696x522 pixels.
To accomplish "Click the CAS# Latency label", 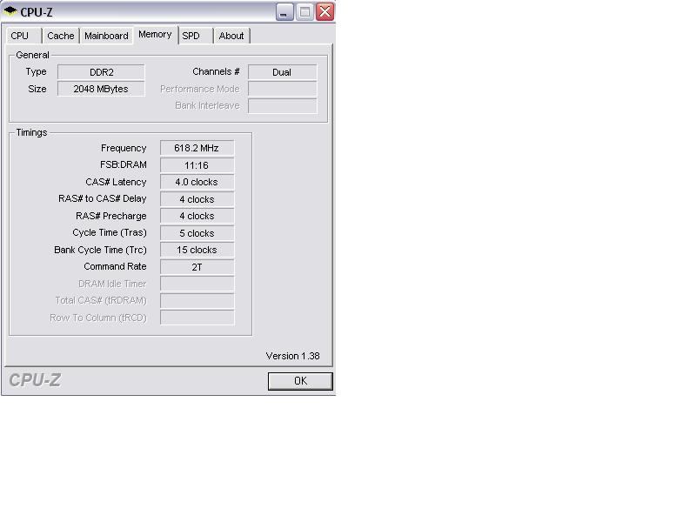I will pos(116,182).
